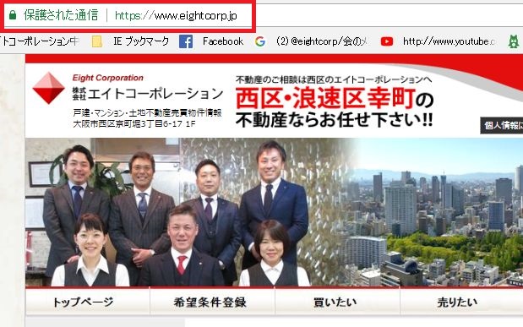Click the 個人情報 dark button
The height and width of the screenshot is (327, 523).
coord(502,125)
